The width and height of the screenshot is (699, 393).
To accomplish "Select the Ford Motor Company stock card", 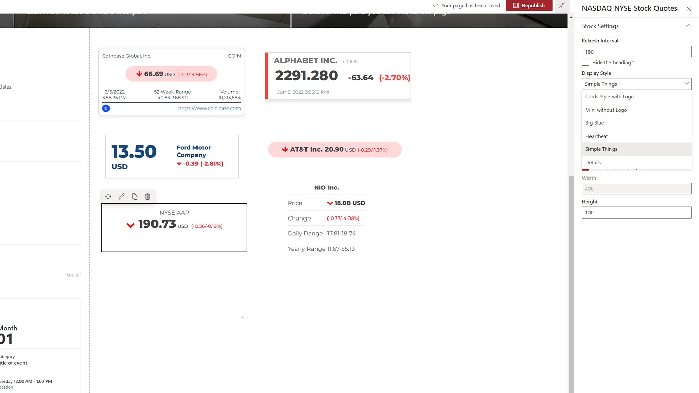I will click(172, 157).
